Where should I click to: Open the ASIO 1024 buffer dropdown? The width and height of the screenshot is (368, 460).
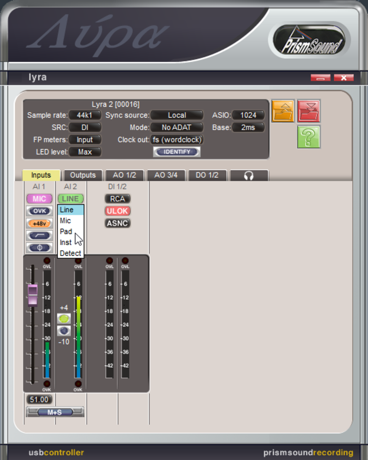(248, 115)
